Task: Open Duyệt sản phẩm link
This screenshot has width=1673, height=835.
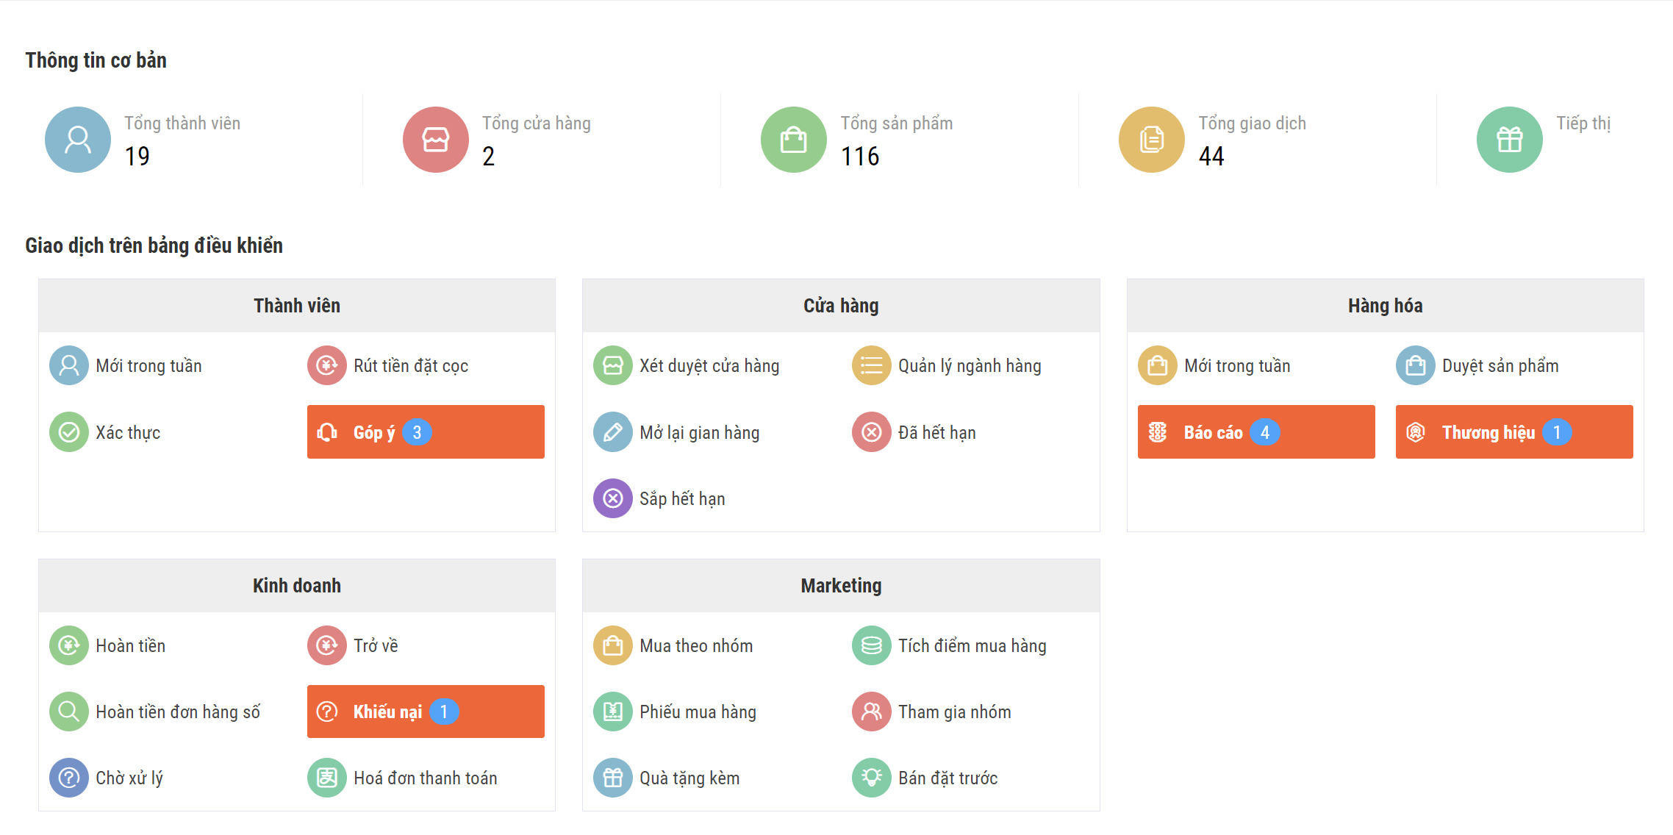Action: pyautogui.click(x=1500, y=366)
